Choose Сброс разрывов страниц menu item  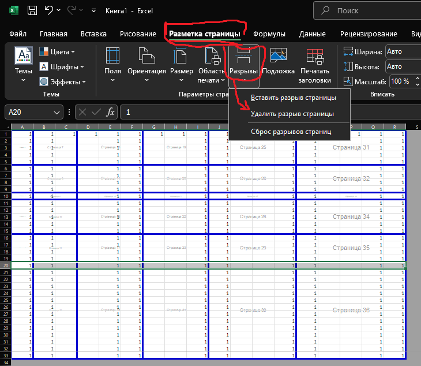click(x=291, y=132)
